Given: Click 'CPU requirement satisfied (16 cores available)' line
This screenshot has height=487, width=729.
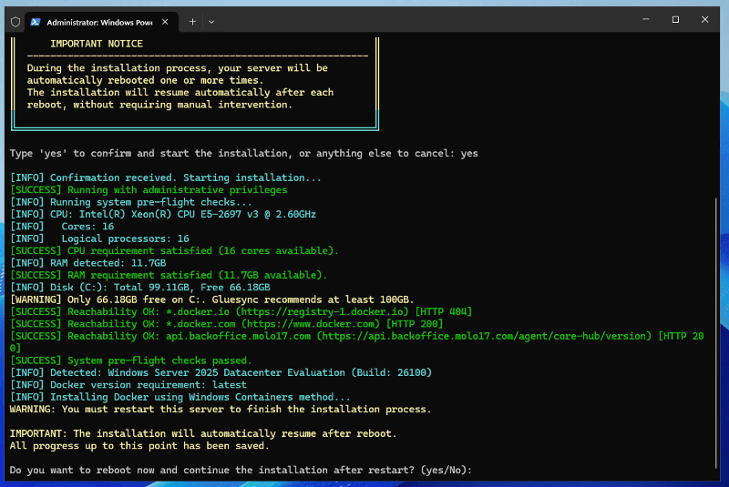Looking at the screenshot, I should (x=174, y=250).
